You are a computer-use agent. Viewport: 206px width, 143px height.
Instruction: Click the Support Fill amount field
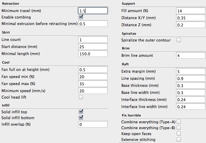[190, 11]
